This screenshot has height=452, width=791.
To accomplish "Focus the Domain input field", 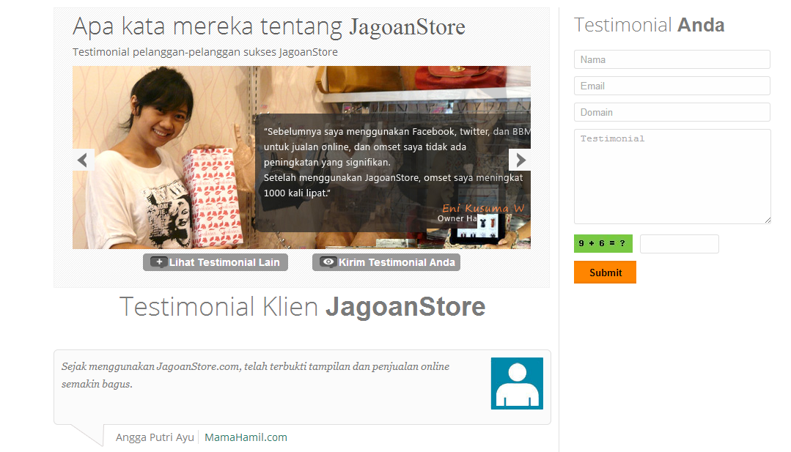I will (x=672, y=112).
